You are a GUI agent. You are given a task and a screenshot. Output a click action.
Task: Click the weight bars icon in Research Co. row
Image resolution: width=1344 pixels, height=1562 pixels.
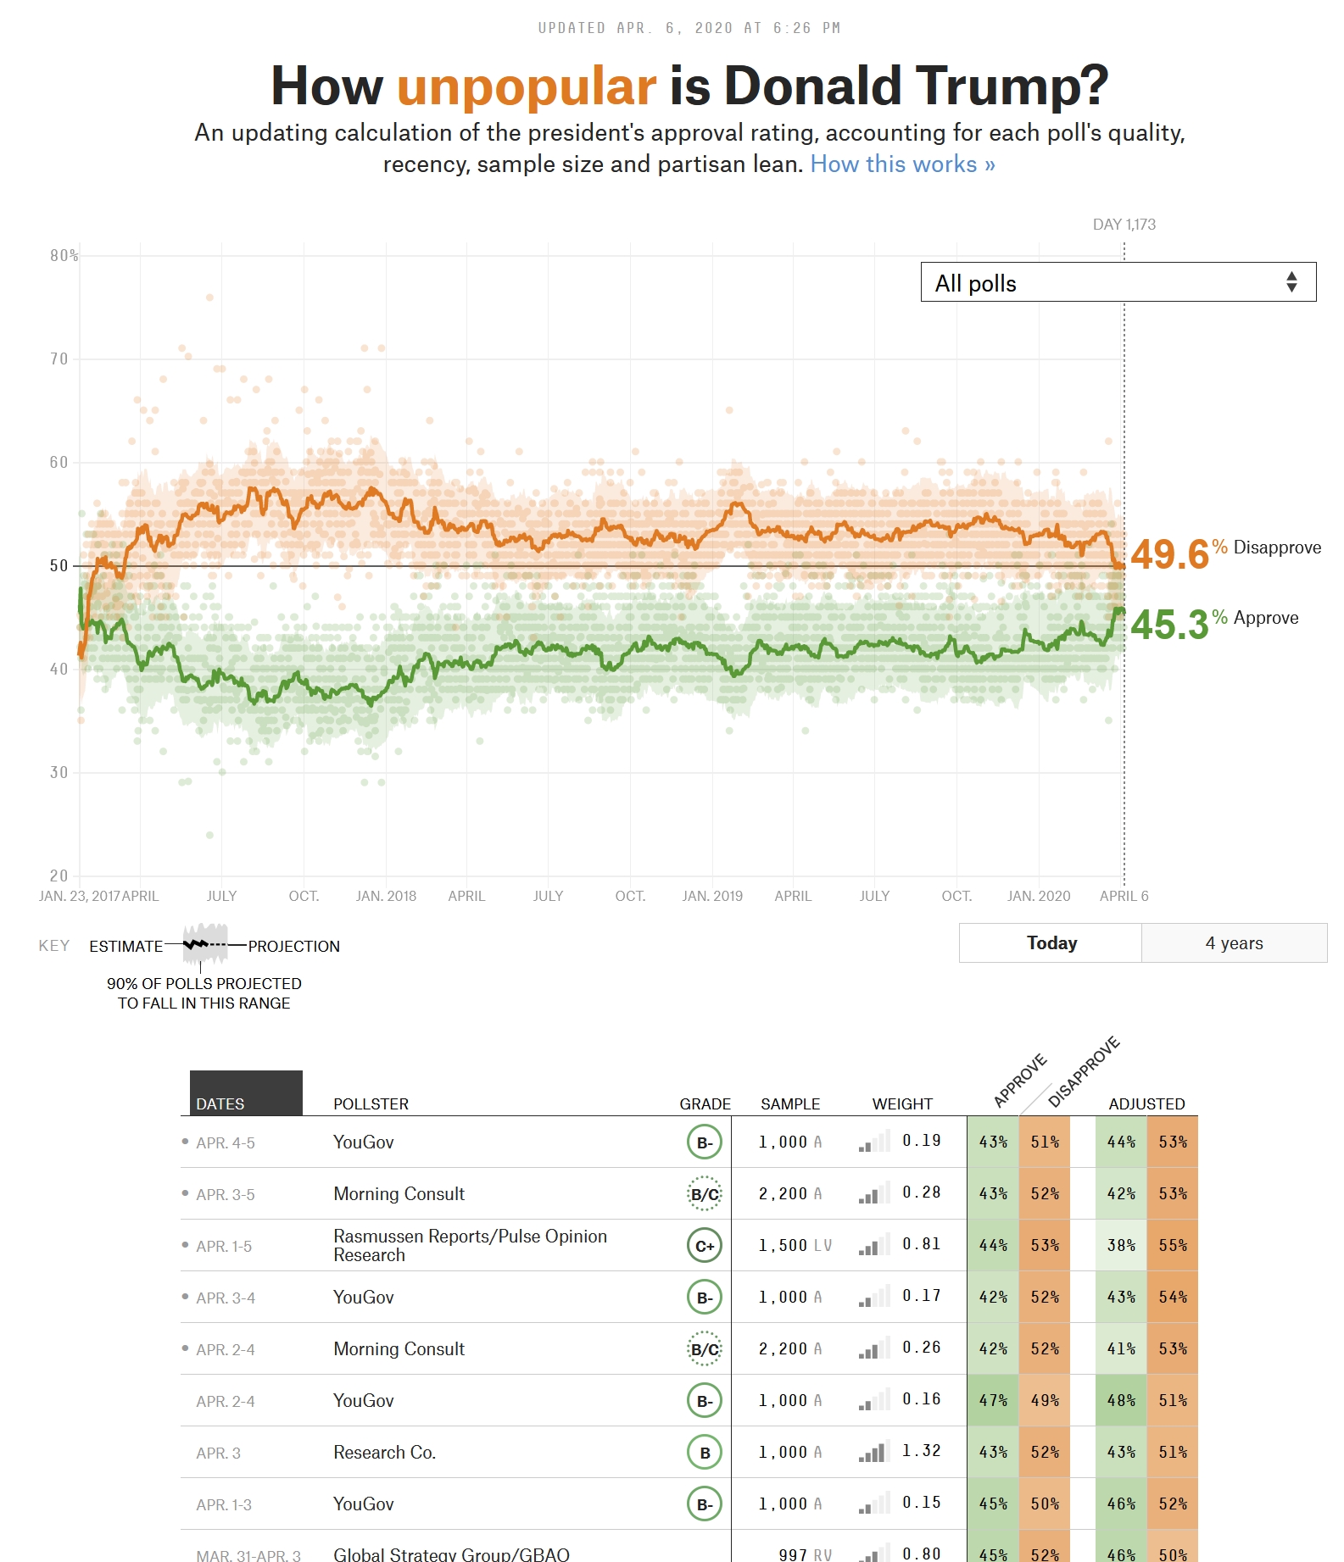pyautogui.click(x=873, y=1453)
